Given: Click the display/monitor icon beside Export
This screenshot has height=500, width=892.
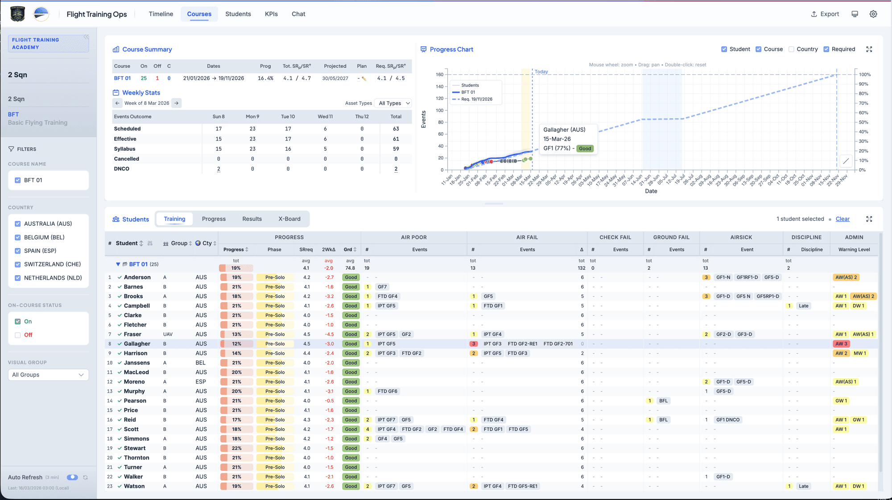Looking at the screenshot, I should click(x=855, y=14).
